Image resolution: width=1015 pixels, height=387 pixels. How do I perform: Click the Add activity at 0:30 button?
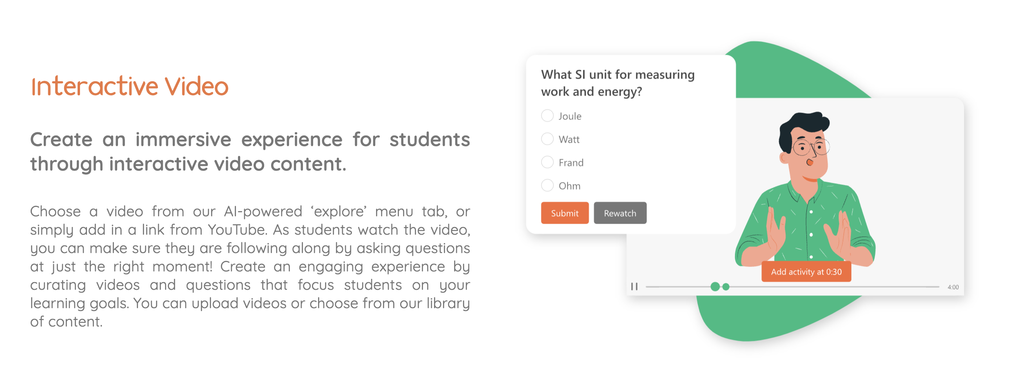806,272
